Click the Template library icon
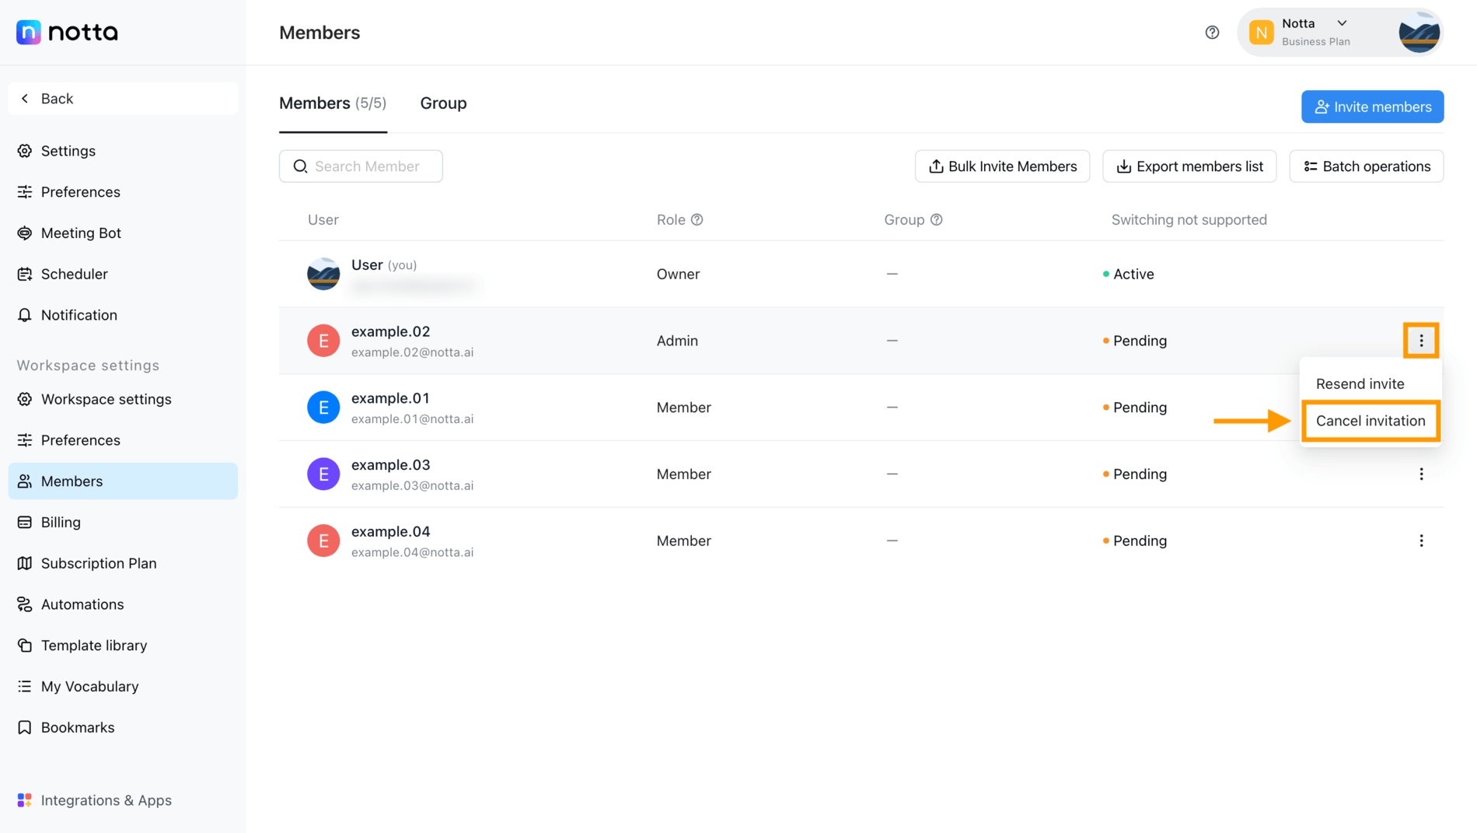Screen dimensions: 1477x833 25,646
